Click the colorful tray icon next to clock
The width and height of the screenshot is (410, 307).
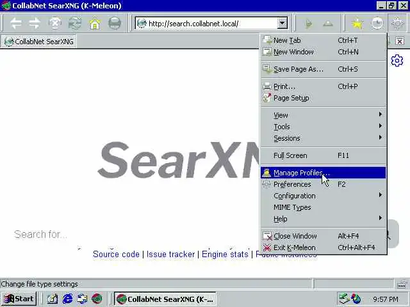click(356, 299)
